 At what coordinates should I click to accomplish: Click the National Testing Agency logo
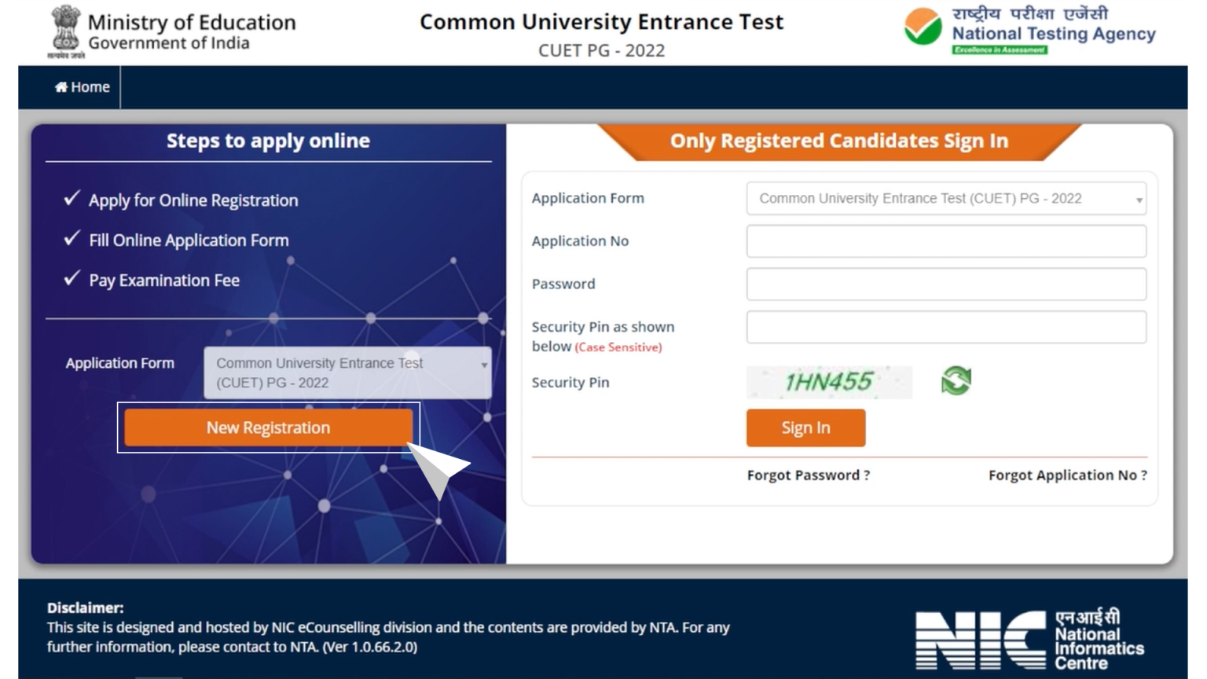1030,30
